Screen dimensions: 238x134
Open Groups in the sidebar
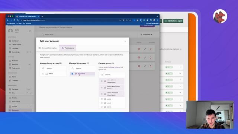click(x=14, y=106)
